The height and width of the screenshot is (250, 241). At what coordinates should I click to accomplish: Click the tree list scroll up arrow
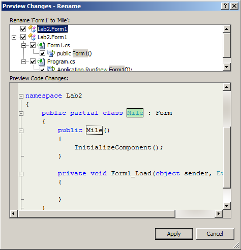point(227,29)
